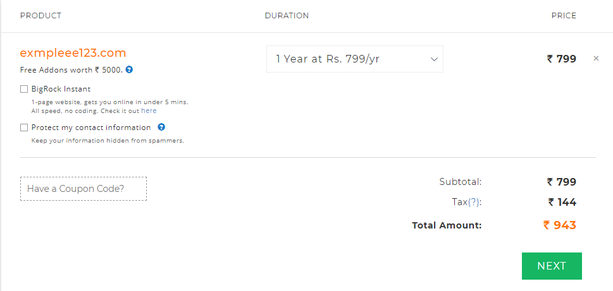613x291 pixels.
Task: Click the PRICE column header
Action: (564, 16)
